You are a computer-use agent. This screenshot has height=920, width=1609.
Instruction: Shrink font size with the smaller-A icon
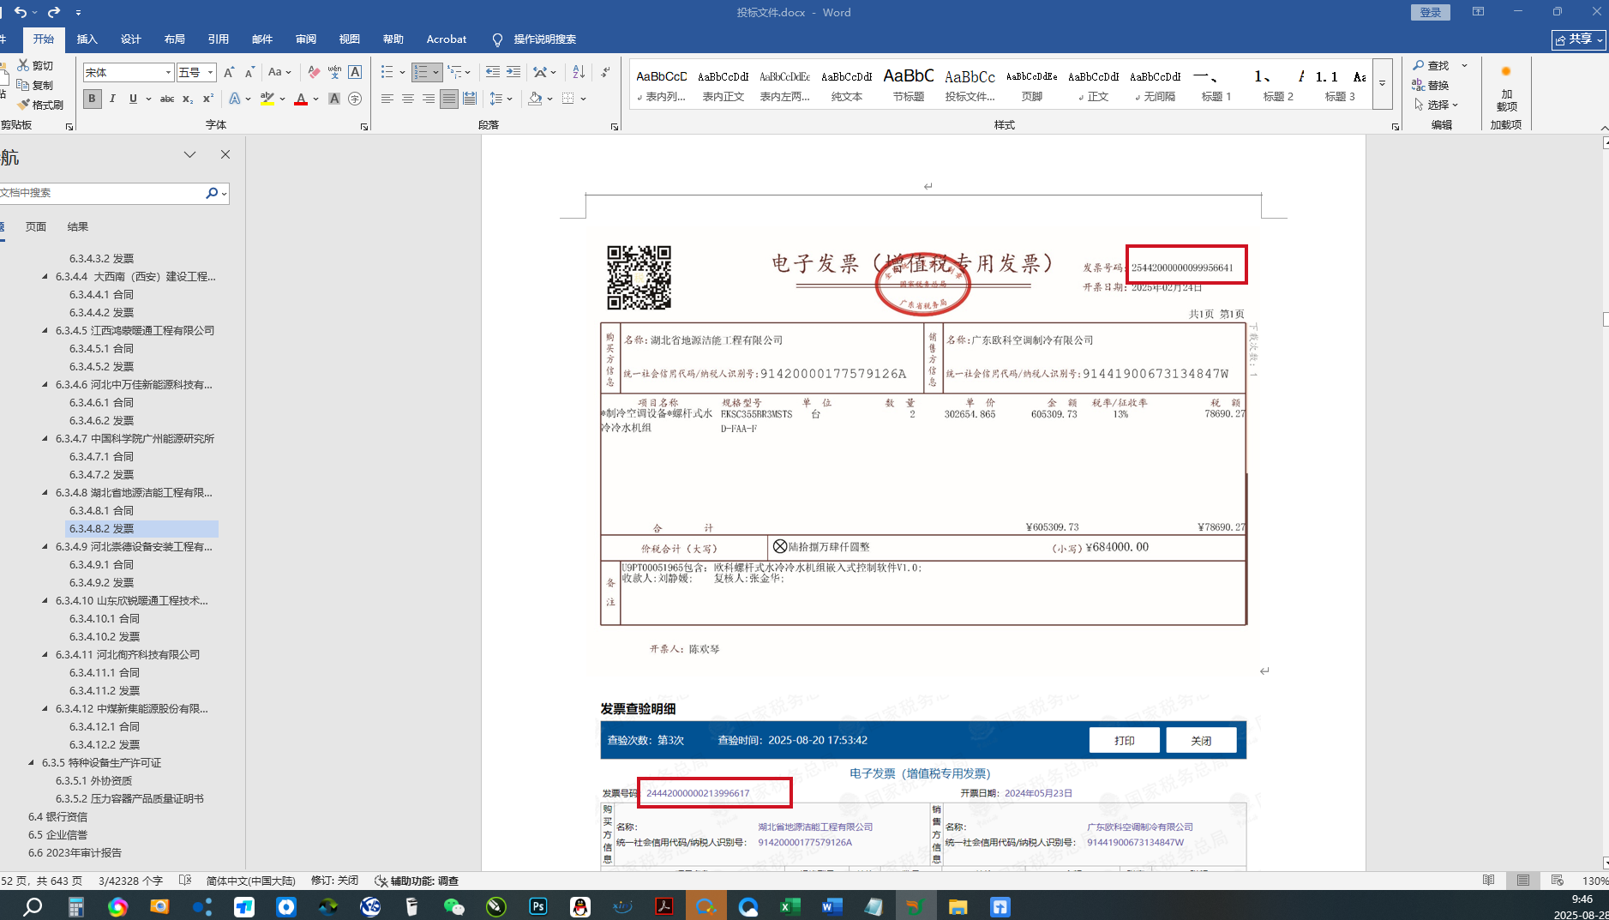pyautogui.click(x=249, y=72)
